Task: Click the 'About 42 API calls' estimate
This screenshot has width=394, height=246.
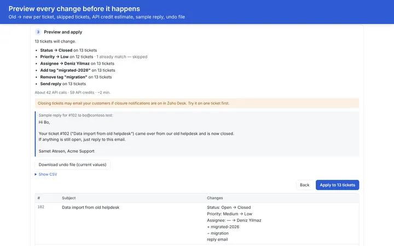Action: 72,92
